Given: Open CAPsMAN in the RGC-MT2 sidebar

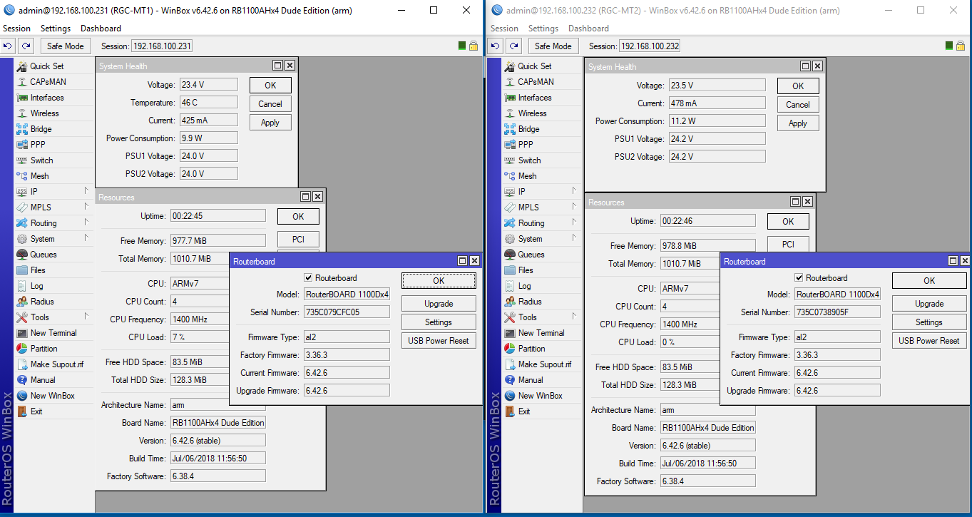Looking at the screenshot, I should (535, 82).
